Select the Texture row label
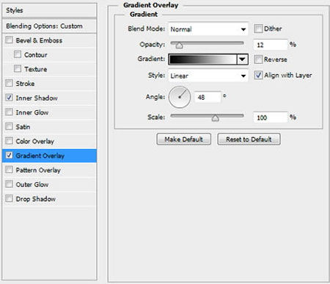 [36, 69]
